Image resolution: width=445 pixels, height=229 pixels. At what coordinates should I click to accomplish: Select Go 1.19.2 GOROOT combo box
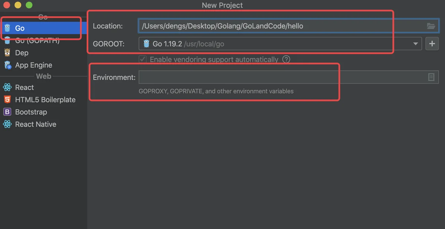280,44
